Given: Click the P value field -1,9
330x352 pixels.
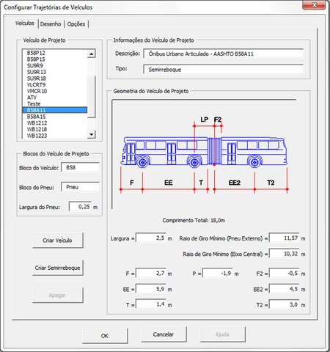Looking at the screenshot, I should click(x=218, y=273).
